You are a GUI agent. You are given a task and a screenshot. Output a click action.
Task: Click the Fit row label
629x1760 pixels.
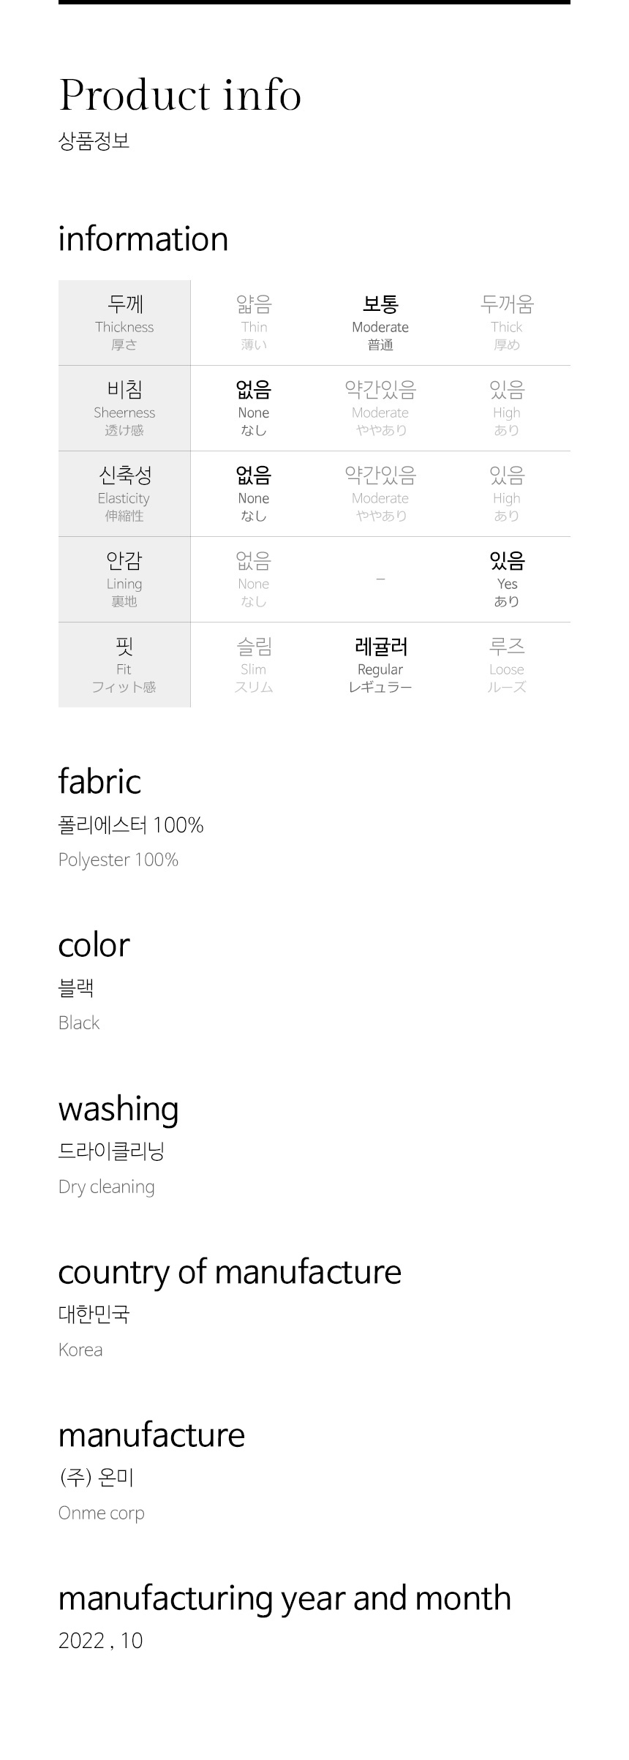124,665
